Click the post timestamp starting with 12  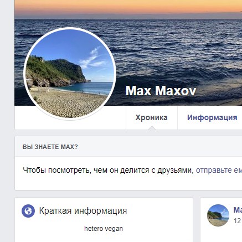(238, 221)
